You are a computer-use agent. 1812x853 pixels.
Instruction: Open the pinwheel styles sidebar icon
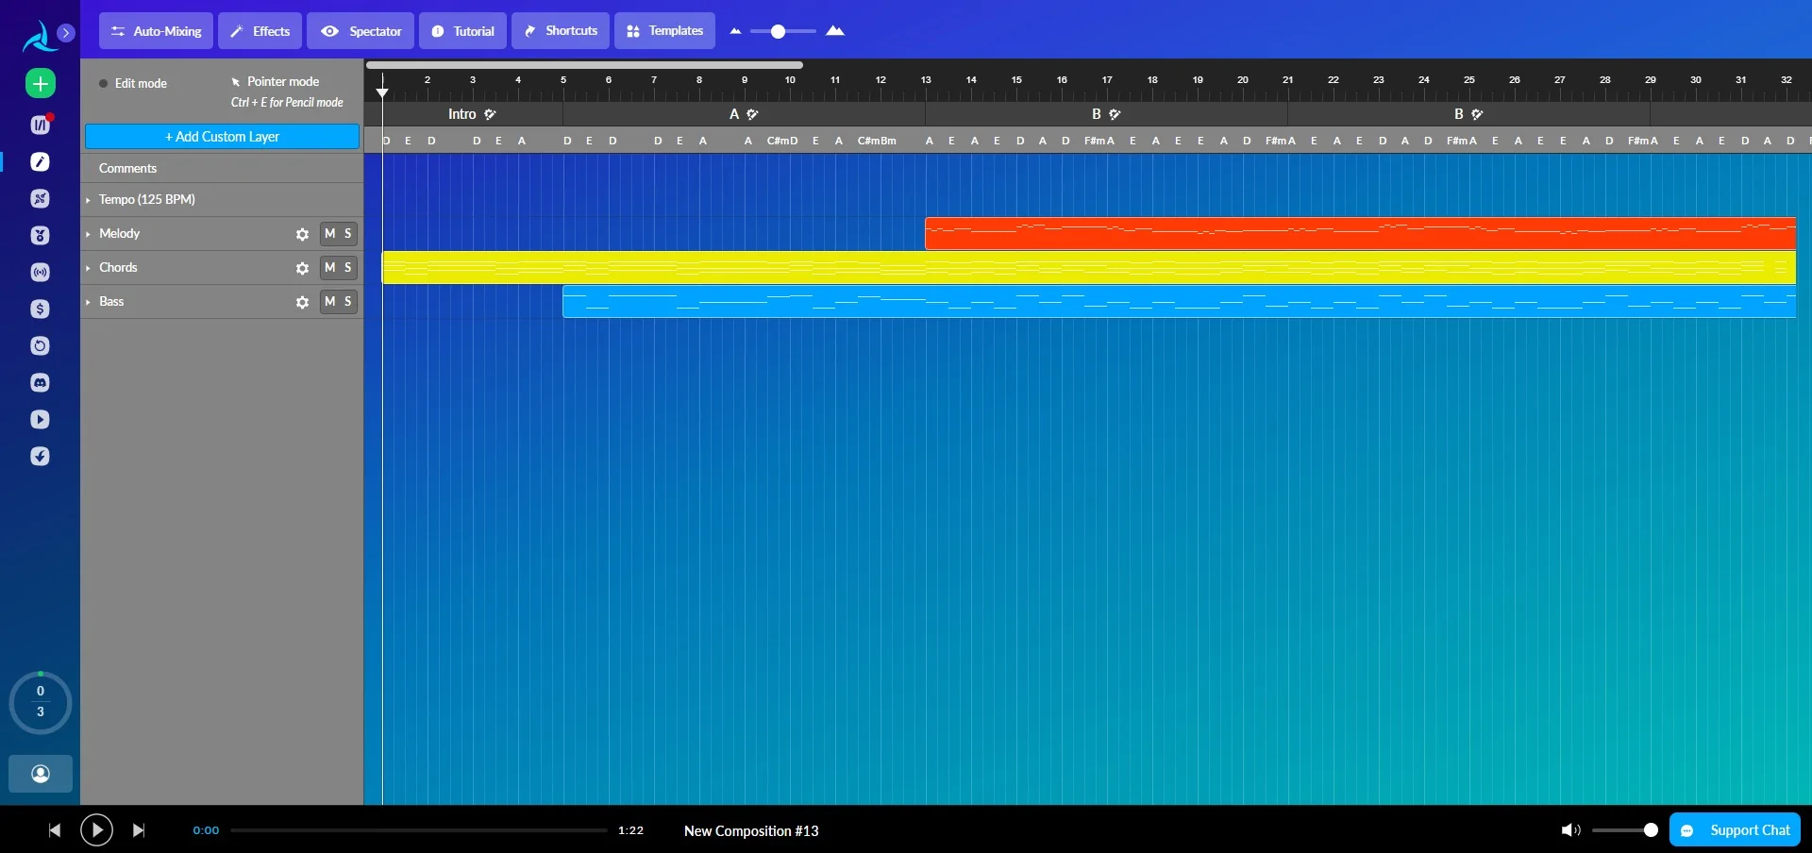click(x=40, y=199)
